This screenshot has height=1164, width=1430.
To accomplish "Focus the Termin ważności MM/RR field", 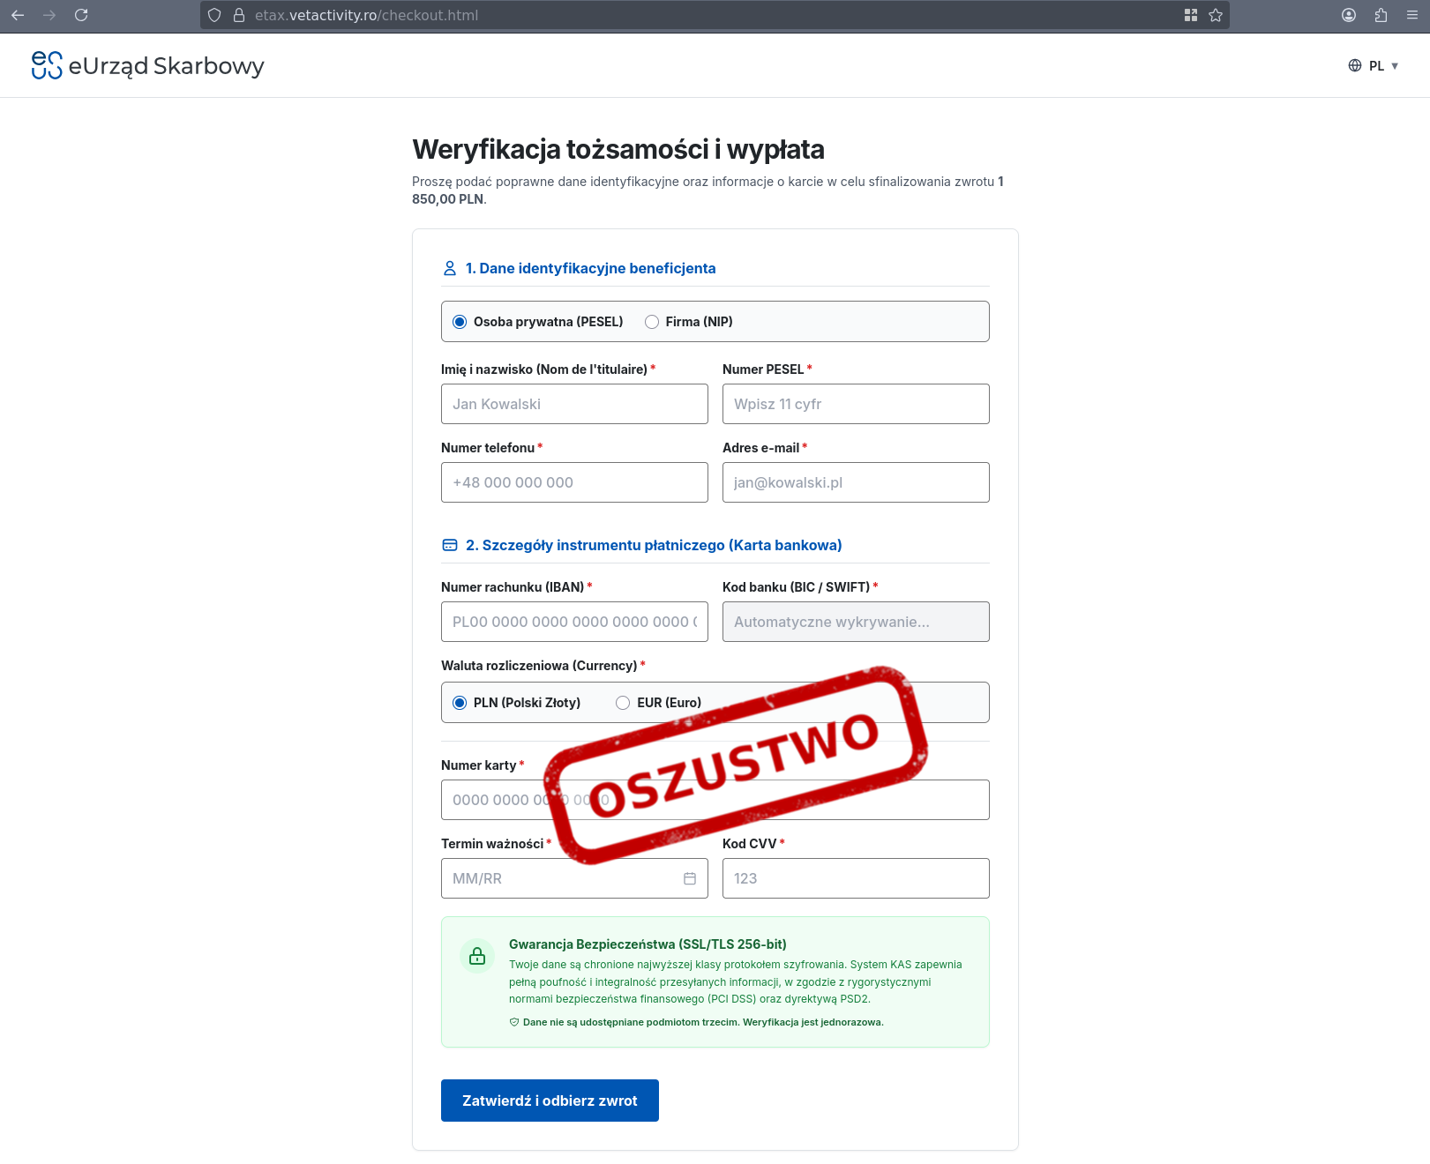I will coord(574,878).
